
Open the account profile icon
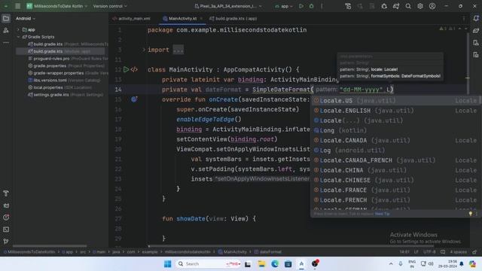tap(432, 6)
